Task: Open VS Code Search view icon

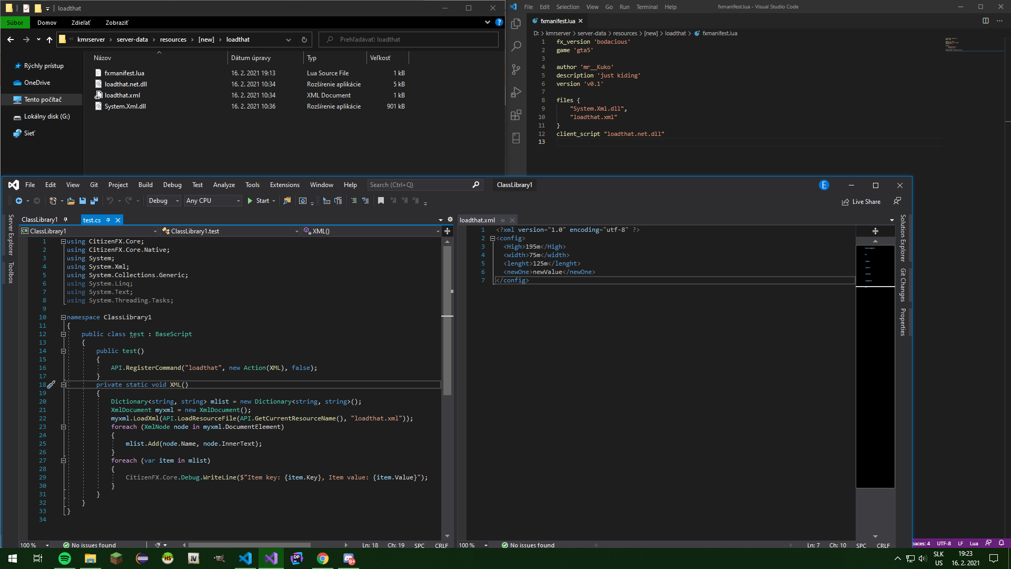Action: click(x=516, y=46)
